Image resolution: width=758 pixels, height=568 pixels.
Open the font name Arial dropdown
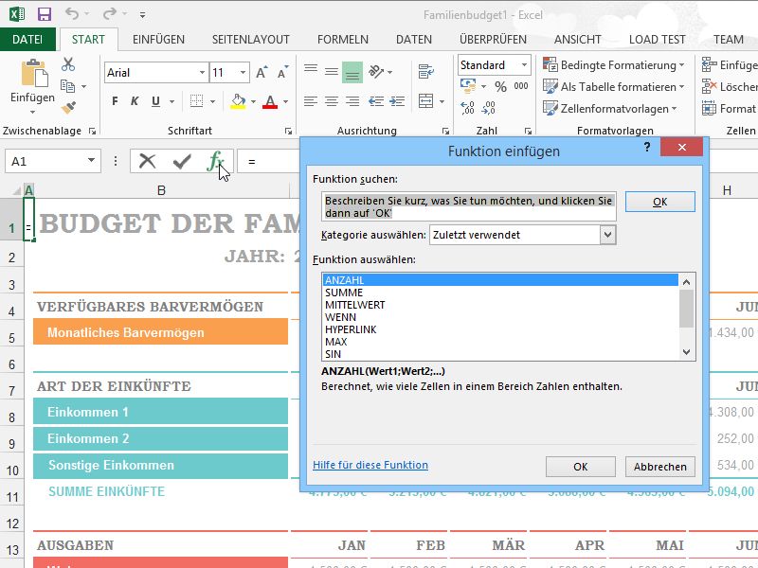pyautogui.click(x=202, y=73)
